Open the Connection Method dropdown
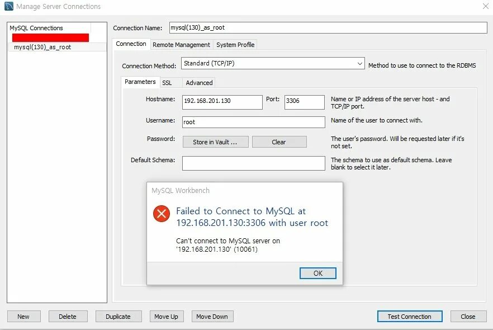The width and height of the screenshot is (493, 330). 273,63
